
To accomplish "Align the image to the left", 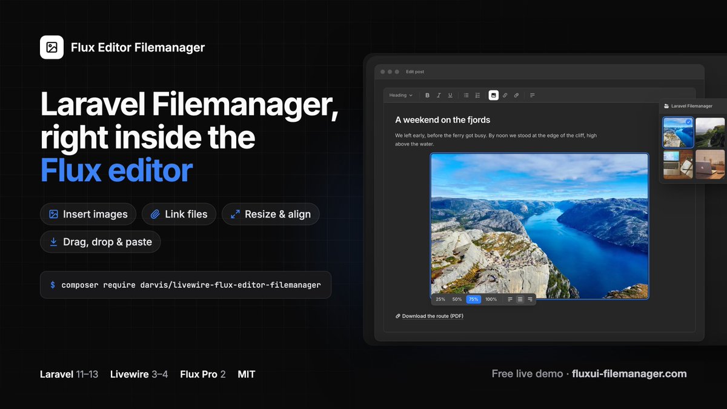I will pyautogui.click(x=510, y=299).
